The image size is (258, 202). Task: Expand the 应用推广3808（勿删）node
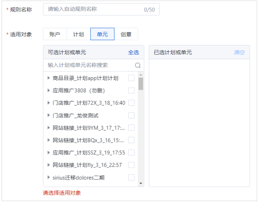pos(48,90)
